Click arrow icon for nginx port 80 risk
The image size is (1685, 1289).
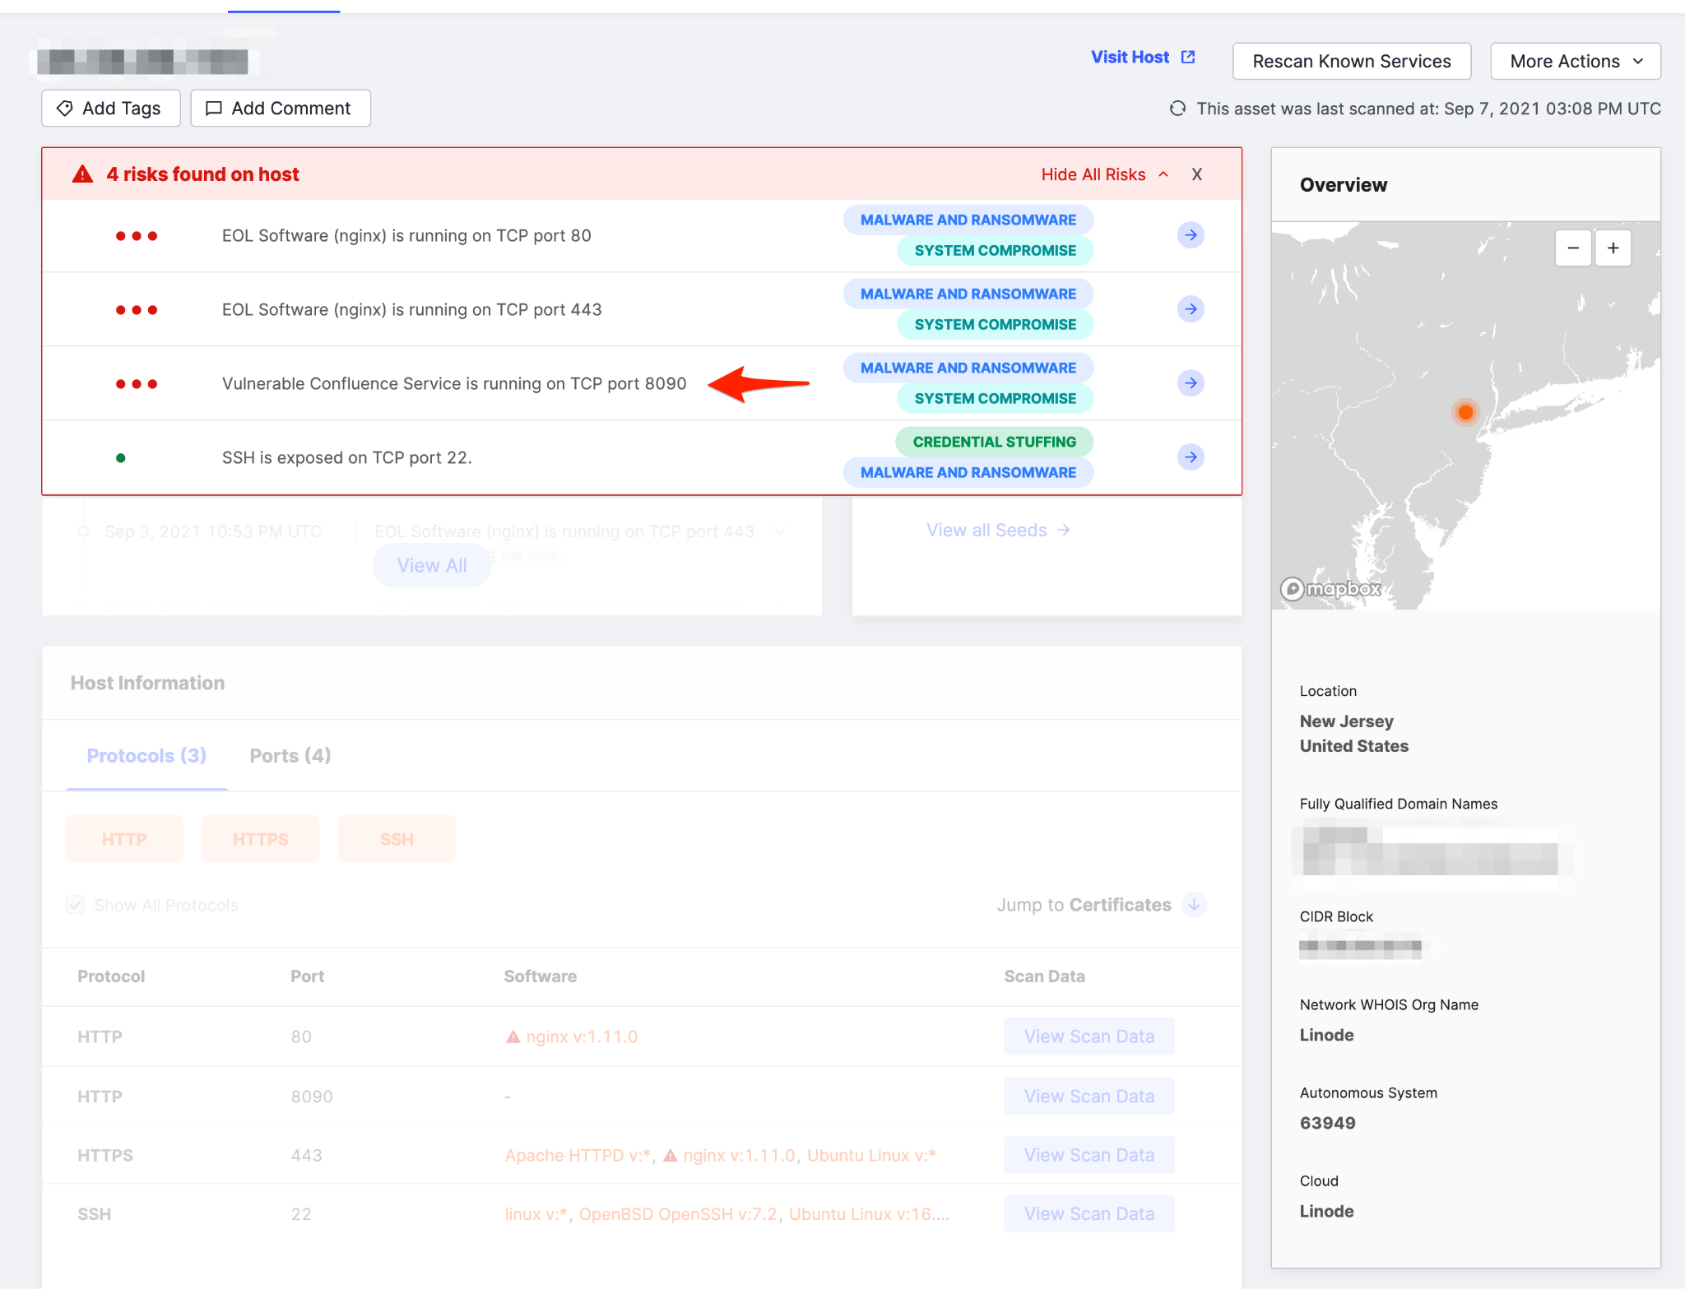tap(1190, 235)
